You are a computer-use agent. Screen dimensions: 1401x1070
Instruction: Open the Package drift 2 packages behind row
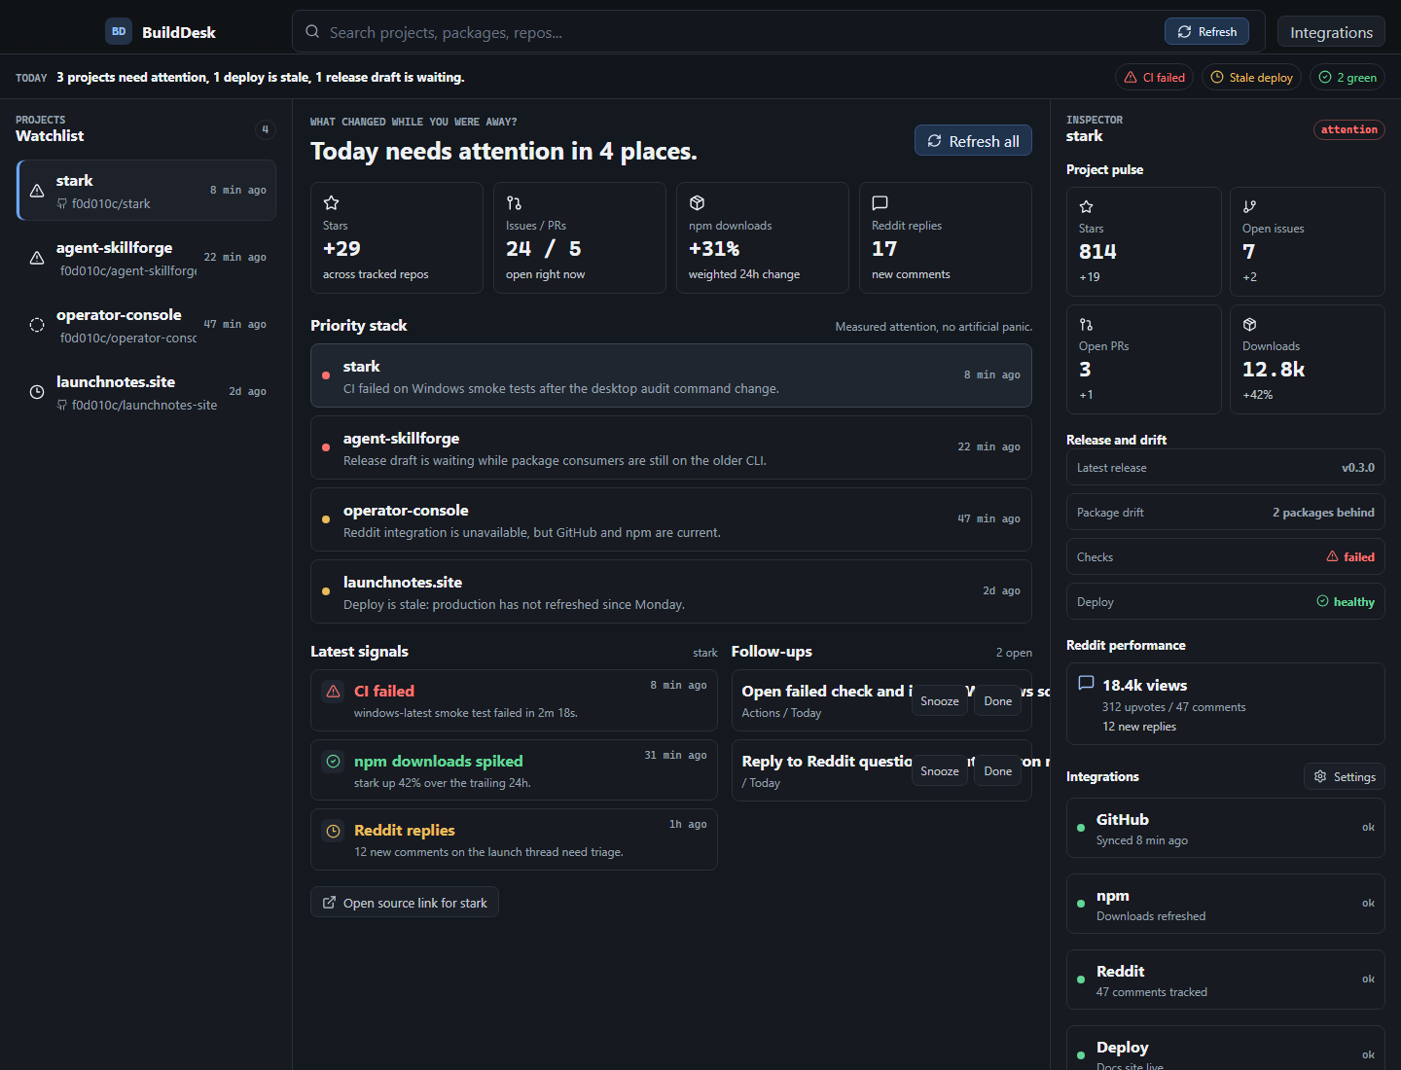1226,513
